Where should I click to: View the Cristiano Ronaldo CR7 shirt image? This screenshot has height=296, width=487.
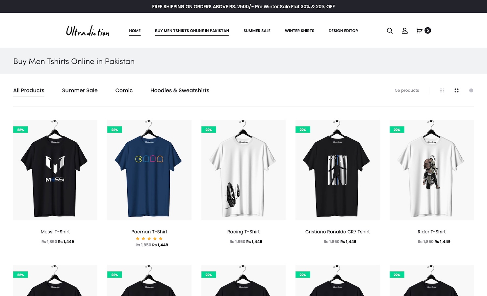[x=338, y=170]
